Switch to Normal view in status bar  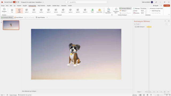140,95
